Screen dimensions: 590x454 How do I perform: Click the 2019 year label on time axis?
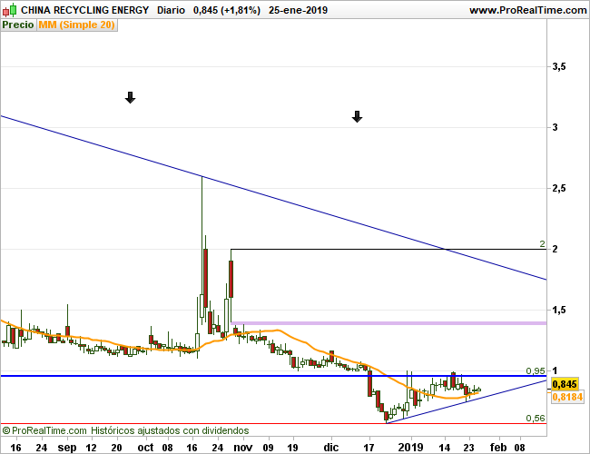coord(410,448)
